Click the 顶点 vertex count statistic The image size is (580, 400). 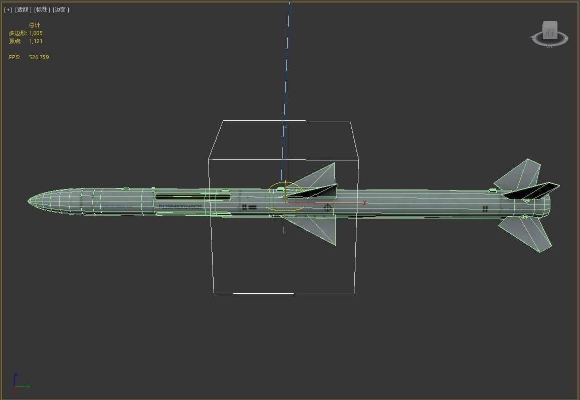pos(26,41)
